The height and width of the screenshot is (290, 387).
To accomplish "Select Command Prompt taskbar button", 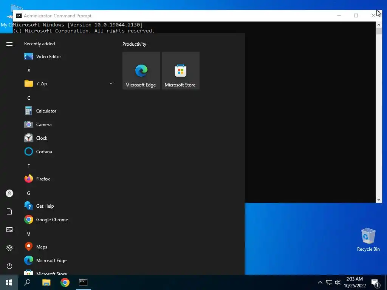I will [x=83, y=282].
